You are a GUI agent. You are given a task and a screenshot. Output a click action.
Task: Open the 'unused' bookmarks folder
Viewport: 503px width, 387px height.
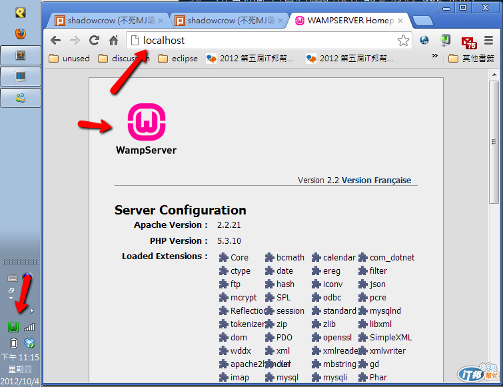point(69,59)
